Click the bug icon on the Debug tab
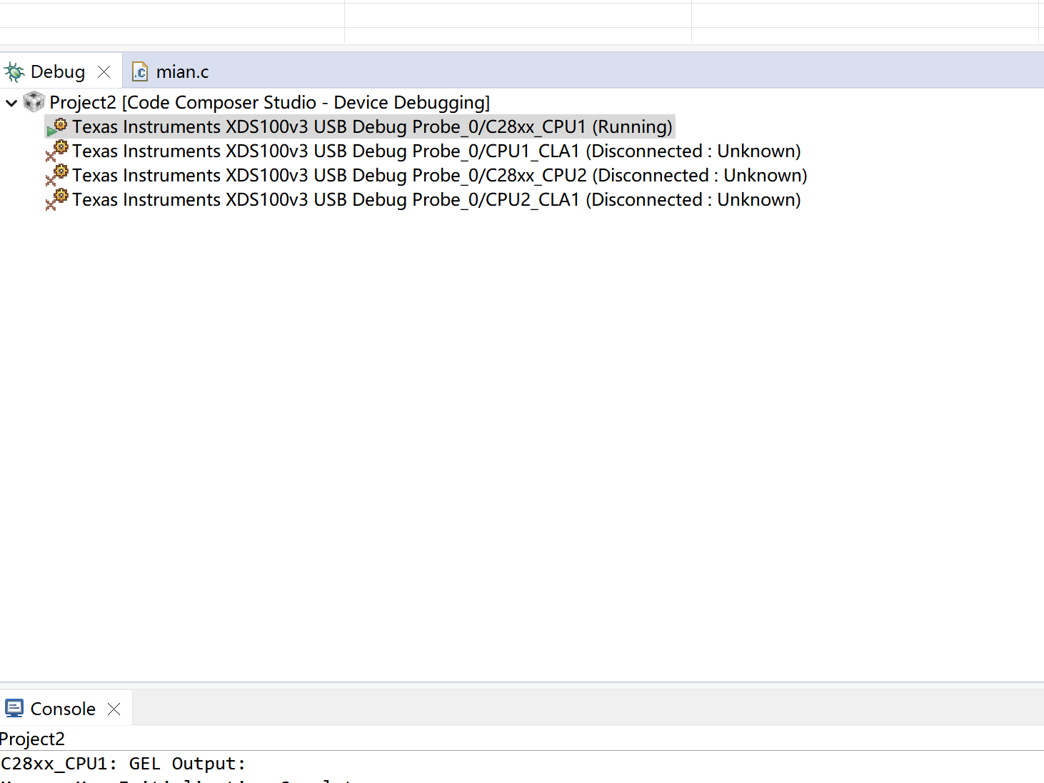Screen dimensions: 1044x783 (x=14, y=71)
